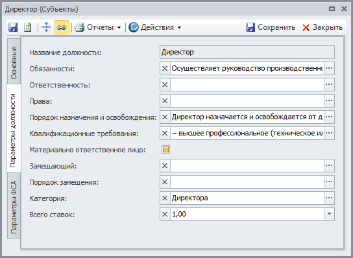Clear the Обязанности field with X icon

click(x=165, y=68)
